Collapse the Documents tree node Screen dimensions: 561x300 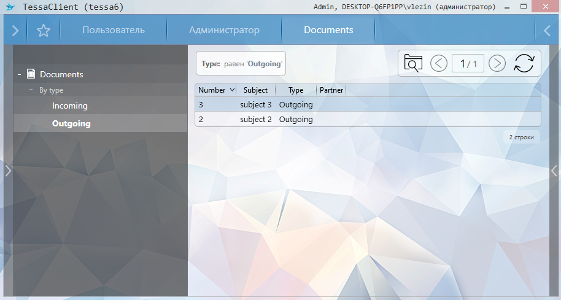20,74
